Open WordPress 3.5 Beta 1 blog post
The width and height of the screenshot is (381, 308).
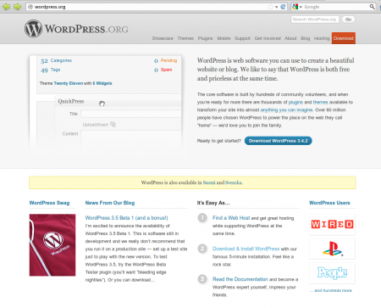tap(126, 218)
